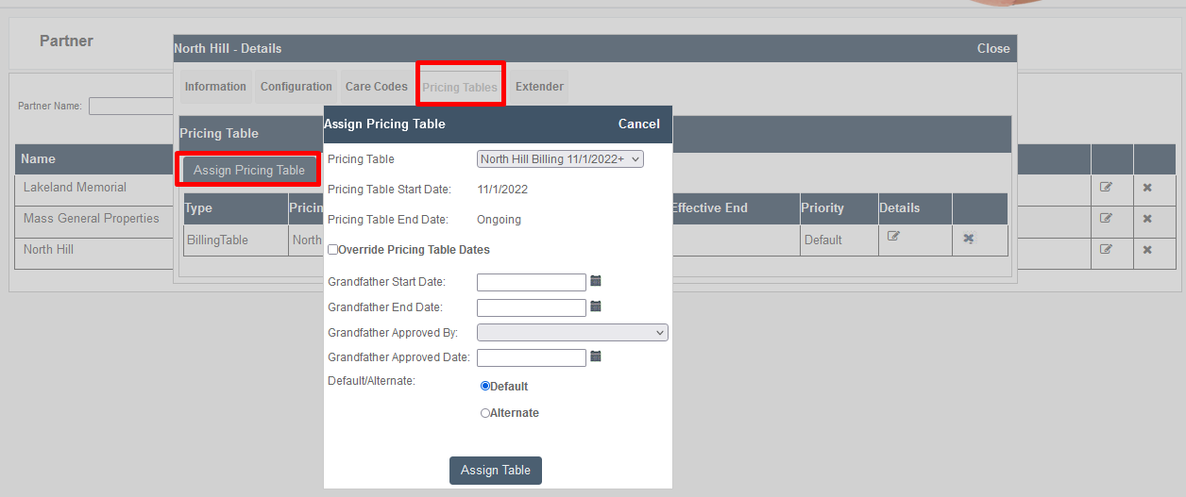Click the Assign Pricing Table button

pos(249,170)
